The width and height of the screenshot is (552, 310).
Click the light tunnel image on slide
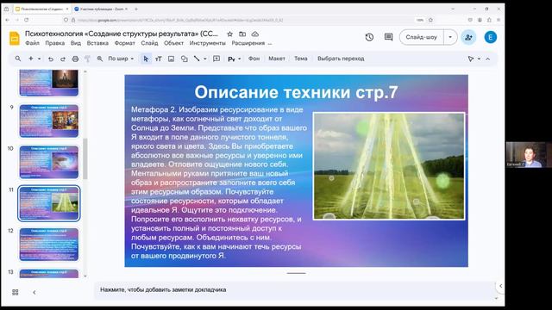pyautogui.click(x=389, y=166)
